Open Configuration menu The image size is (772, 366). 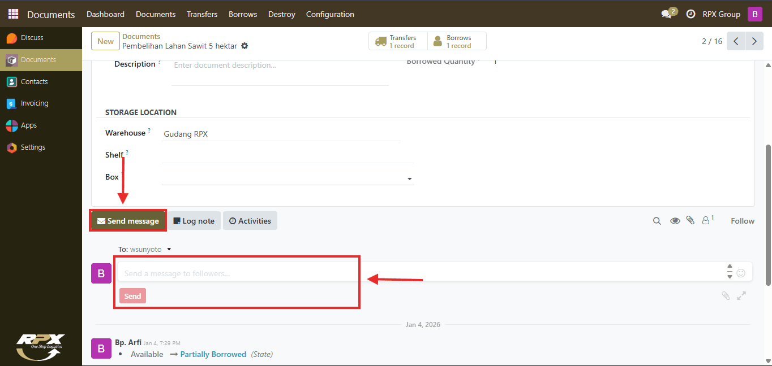click(330, 14)
